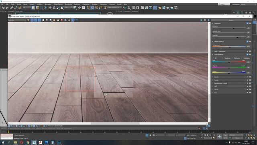
Task: Adjust the Cyan-Red color balance slider
Action: (229, 62)
